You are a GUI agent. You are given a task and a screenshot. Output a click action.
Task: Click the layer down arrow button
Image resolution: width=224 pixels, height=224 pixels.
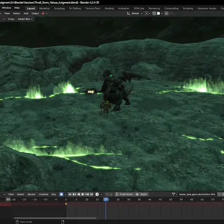click(107, 194)
